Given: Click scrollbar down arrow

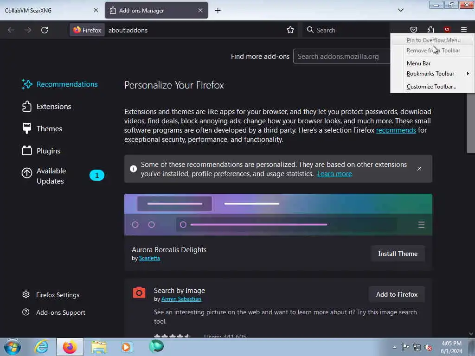Looking at the screenshot, I should (x=471, y=334).
